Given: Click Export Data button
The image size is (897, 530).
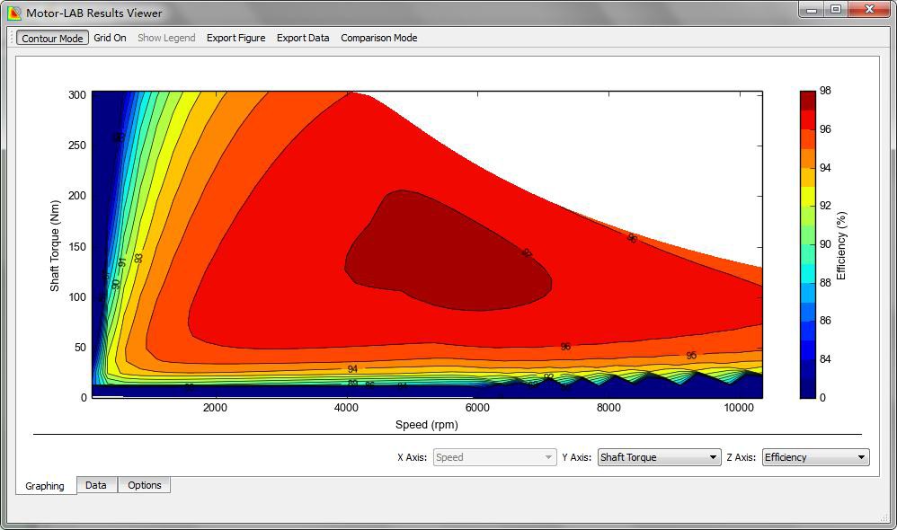Looking at the screenshot, I should click(x=303, y=38).
